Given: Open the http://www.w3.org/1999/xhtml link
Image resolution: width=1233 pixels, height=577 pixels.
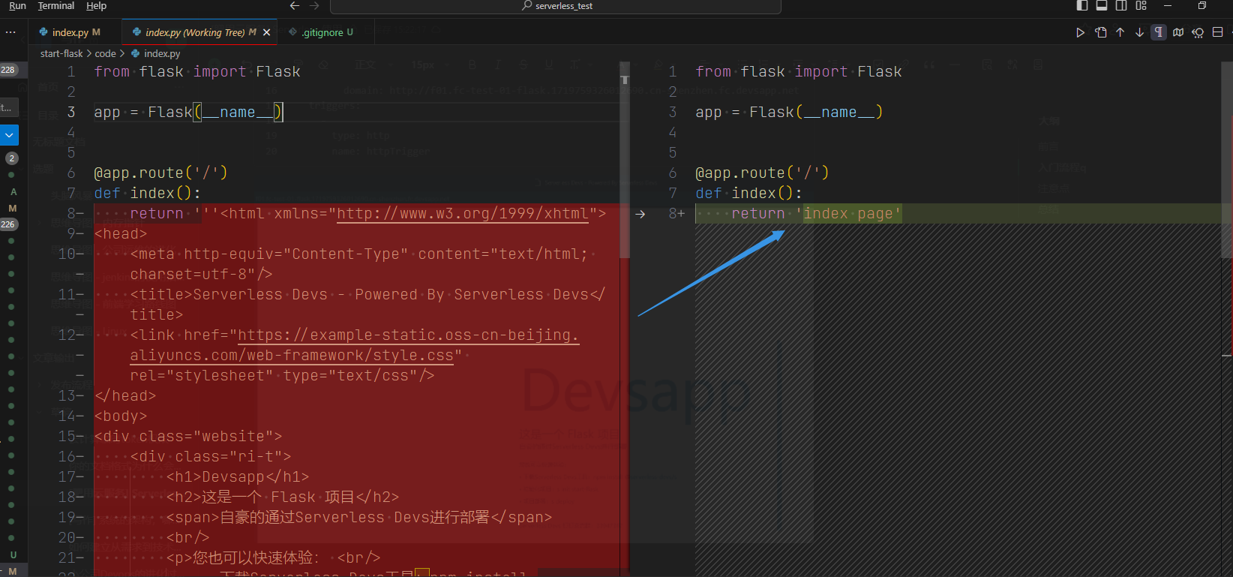Looking at the screenshot, I should [x=463, y=214].
